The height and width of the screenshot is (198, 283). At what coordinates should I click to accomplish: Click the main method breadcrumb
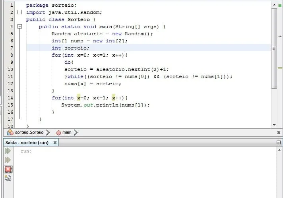coord(67,133)
